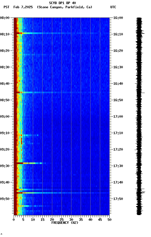Click the 10 Hz frequency axis label
Viewport: 151px width, 237px height.
click(x=33, y=220)
